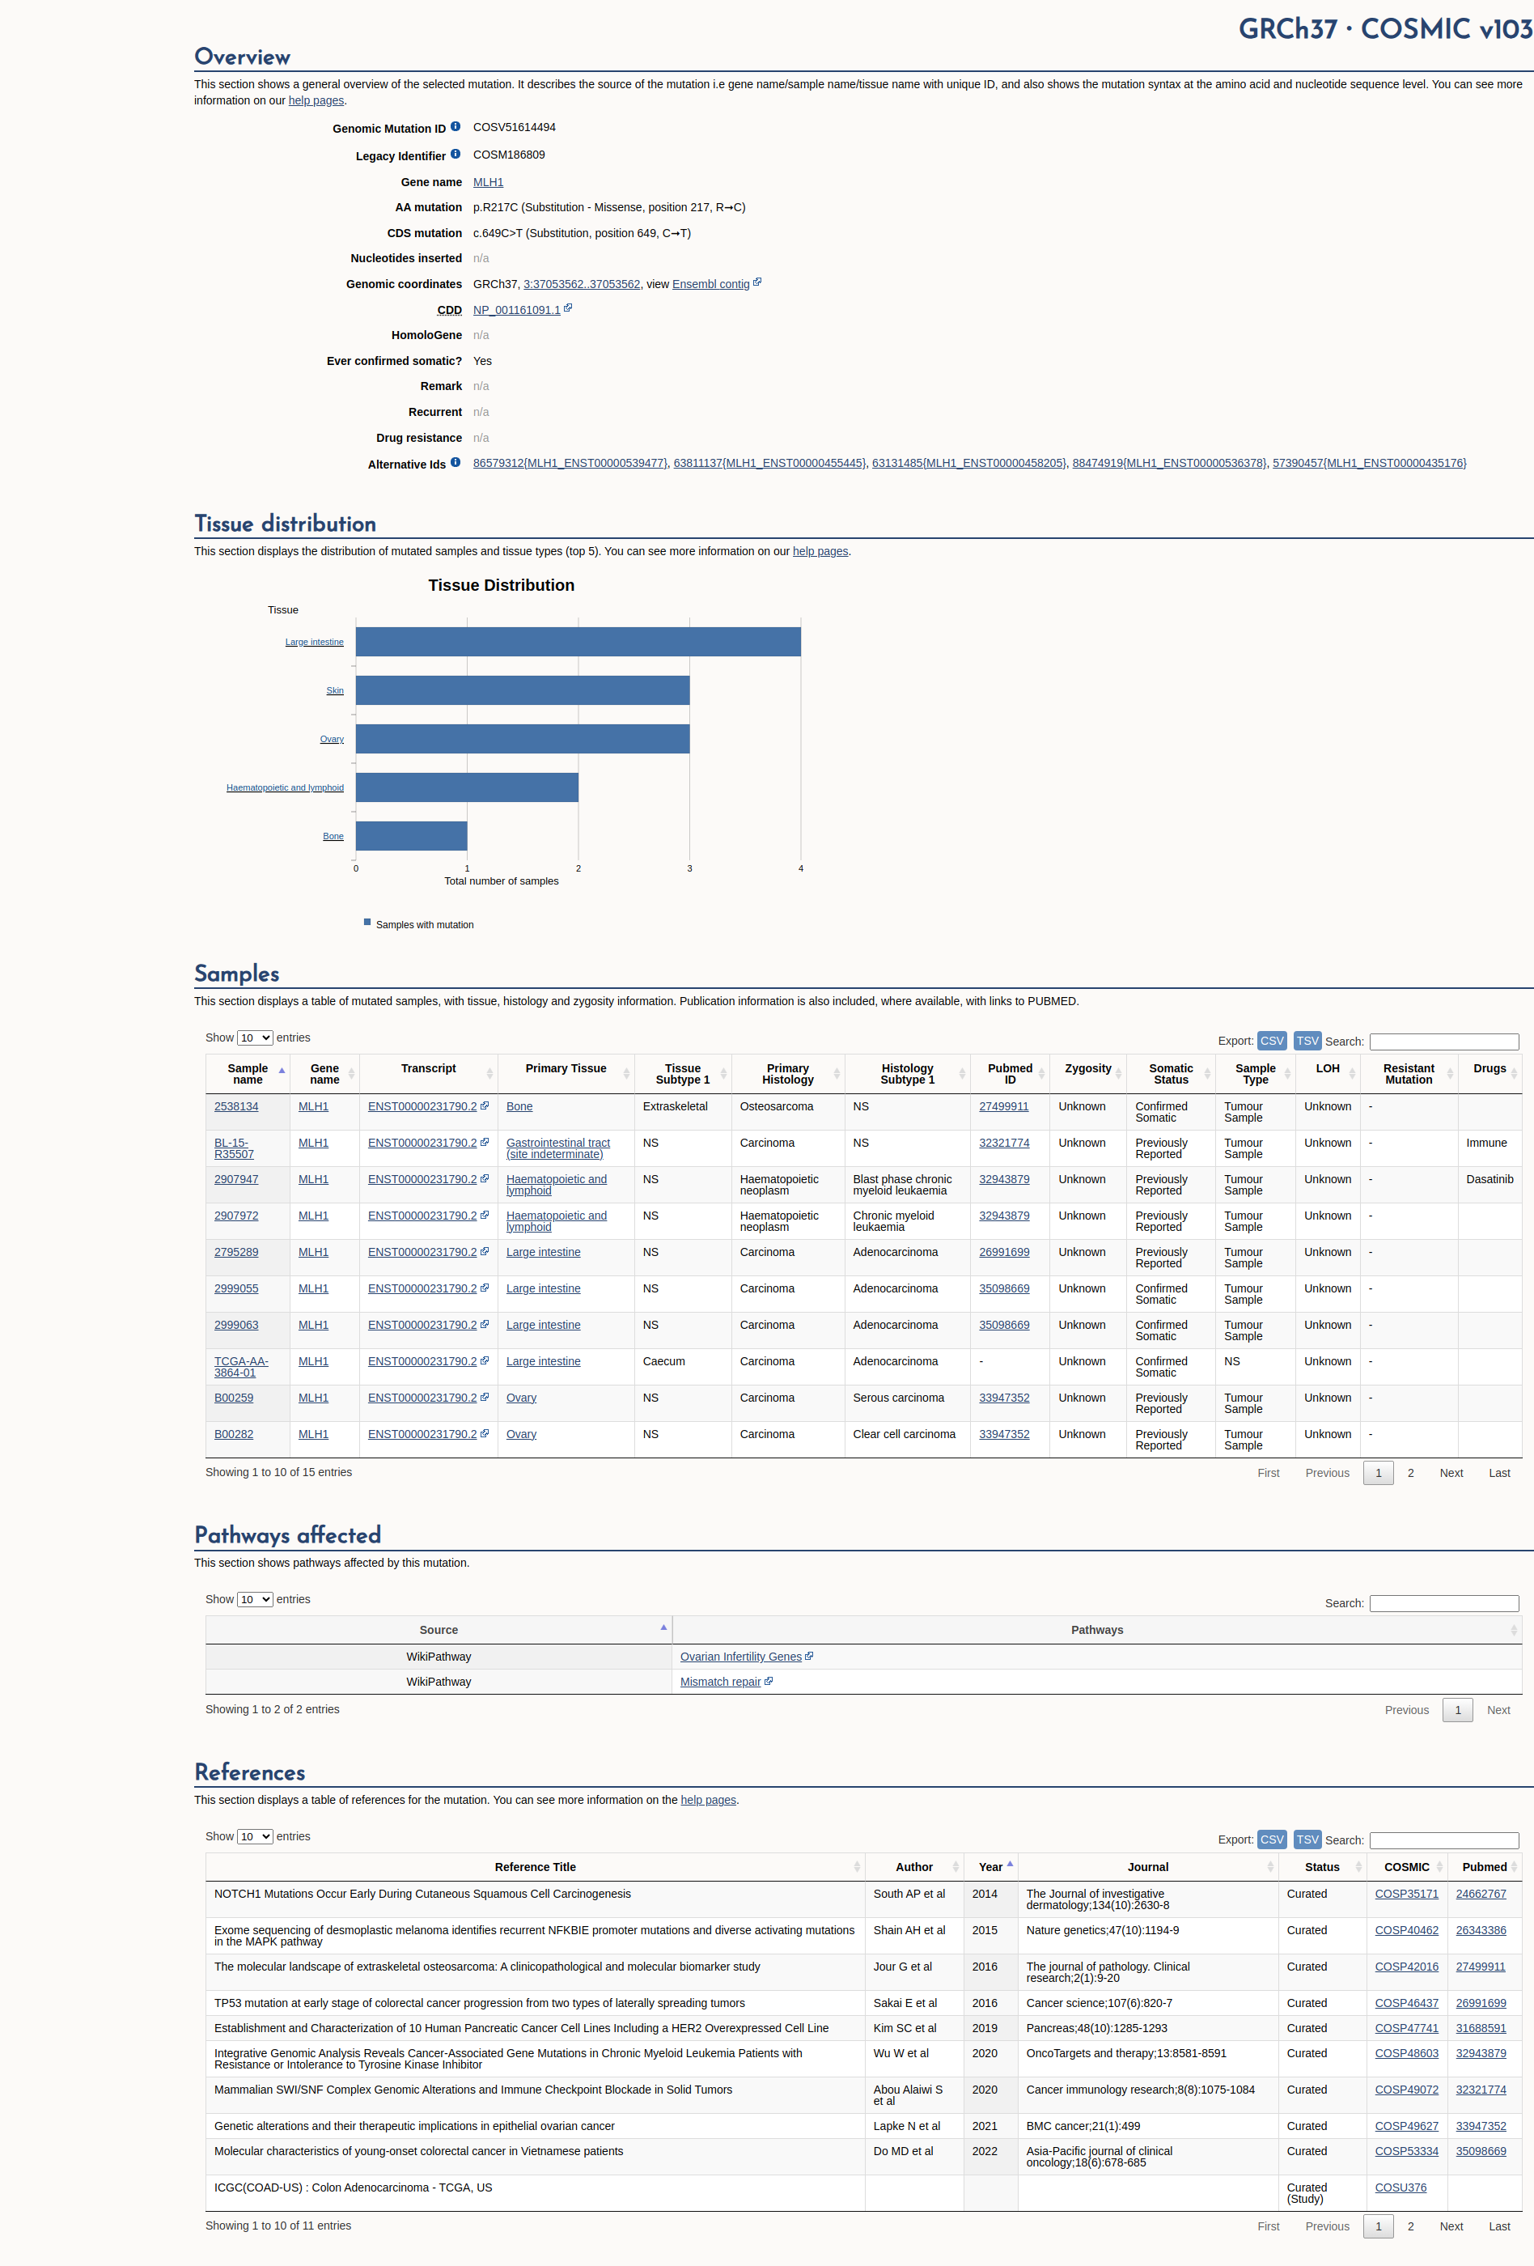1534x2266 pixels.
Task: Open COSP35171 COSMIC reference link
Action: (1406, 1893)
